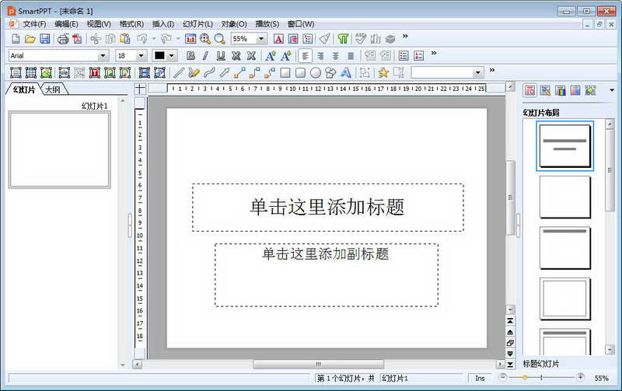Click the green paragraph marks icon
Viewport: 622px width, 391px height.
tap(343, 39)
